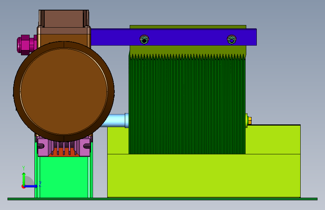Image resolution: width=325 pixels, height=210 pixels.
Task: Click the left bolt on purple bar
Action: point(144,40)
